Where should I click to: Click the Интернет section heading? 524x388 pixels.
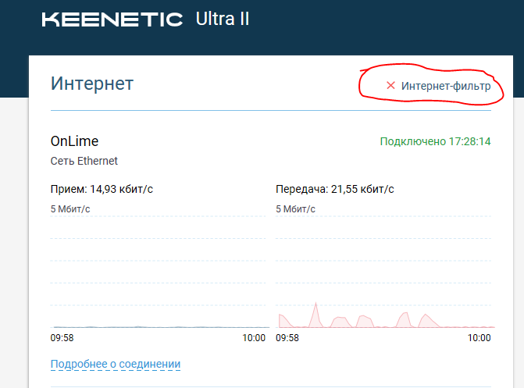pos(92,84)
